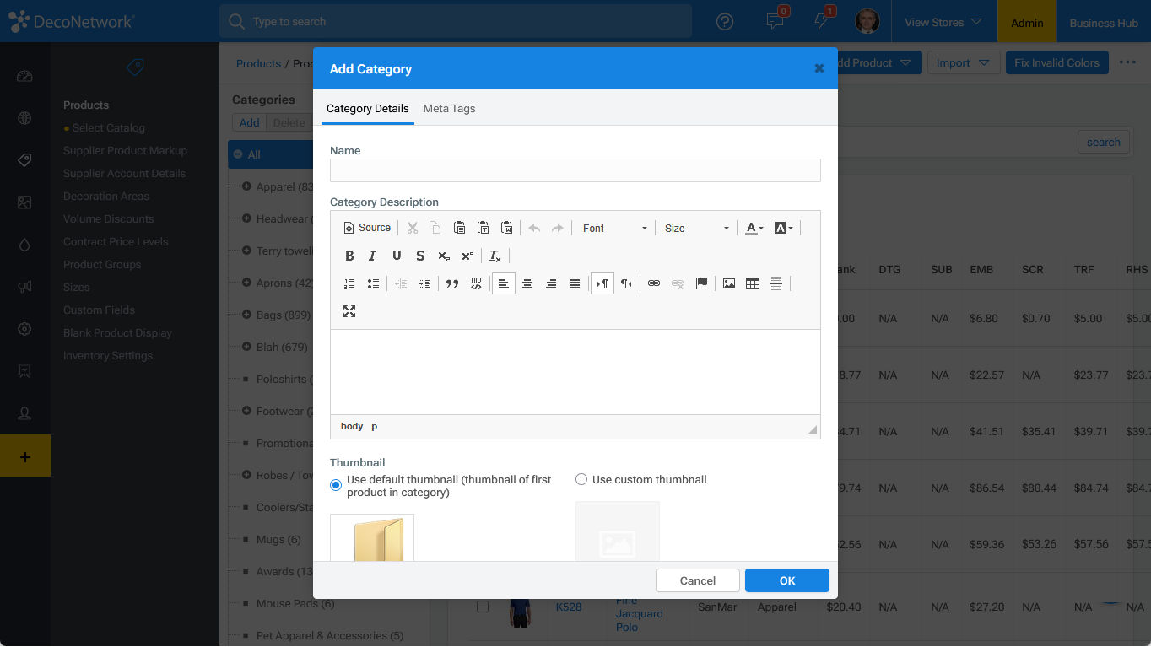The height and width of the screenshot is (647, 1151).
Task: Click the Block Quote icon
Action: (x=452, y=283)
